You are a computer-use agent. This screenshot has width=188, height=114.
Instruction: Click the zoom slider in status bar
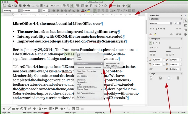pyautogui.click(x=170, y=112)
